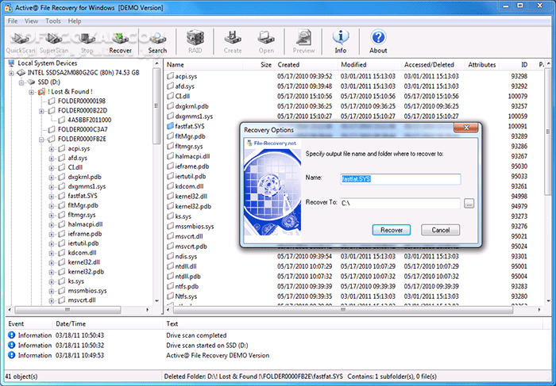Click the Info toolbar icon
Screen dimensions: 556x386
coord(340,41)
